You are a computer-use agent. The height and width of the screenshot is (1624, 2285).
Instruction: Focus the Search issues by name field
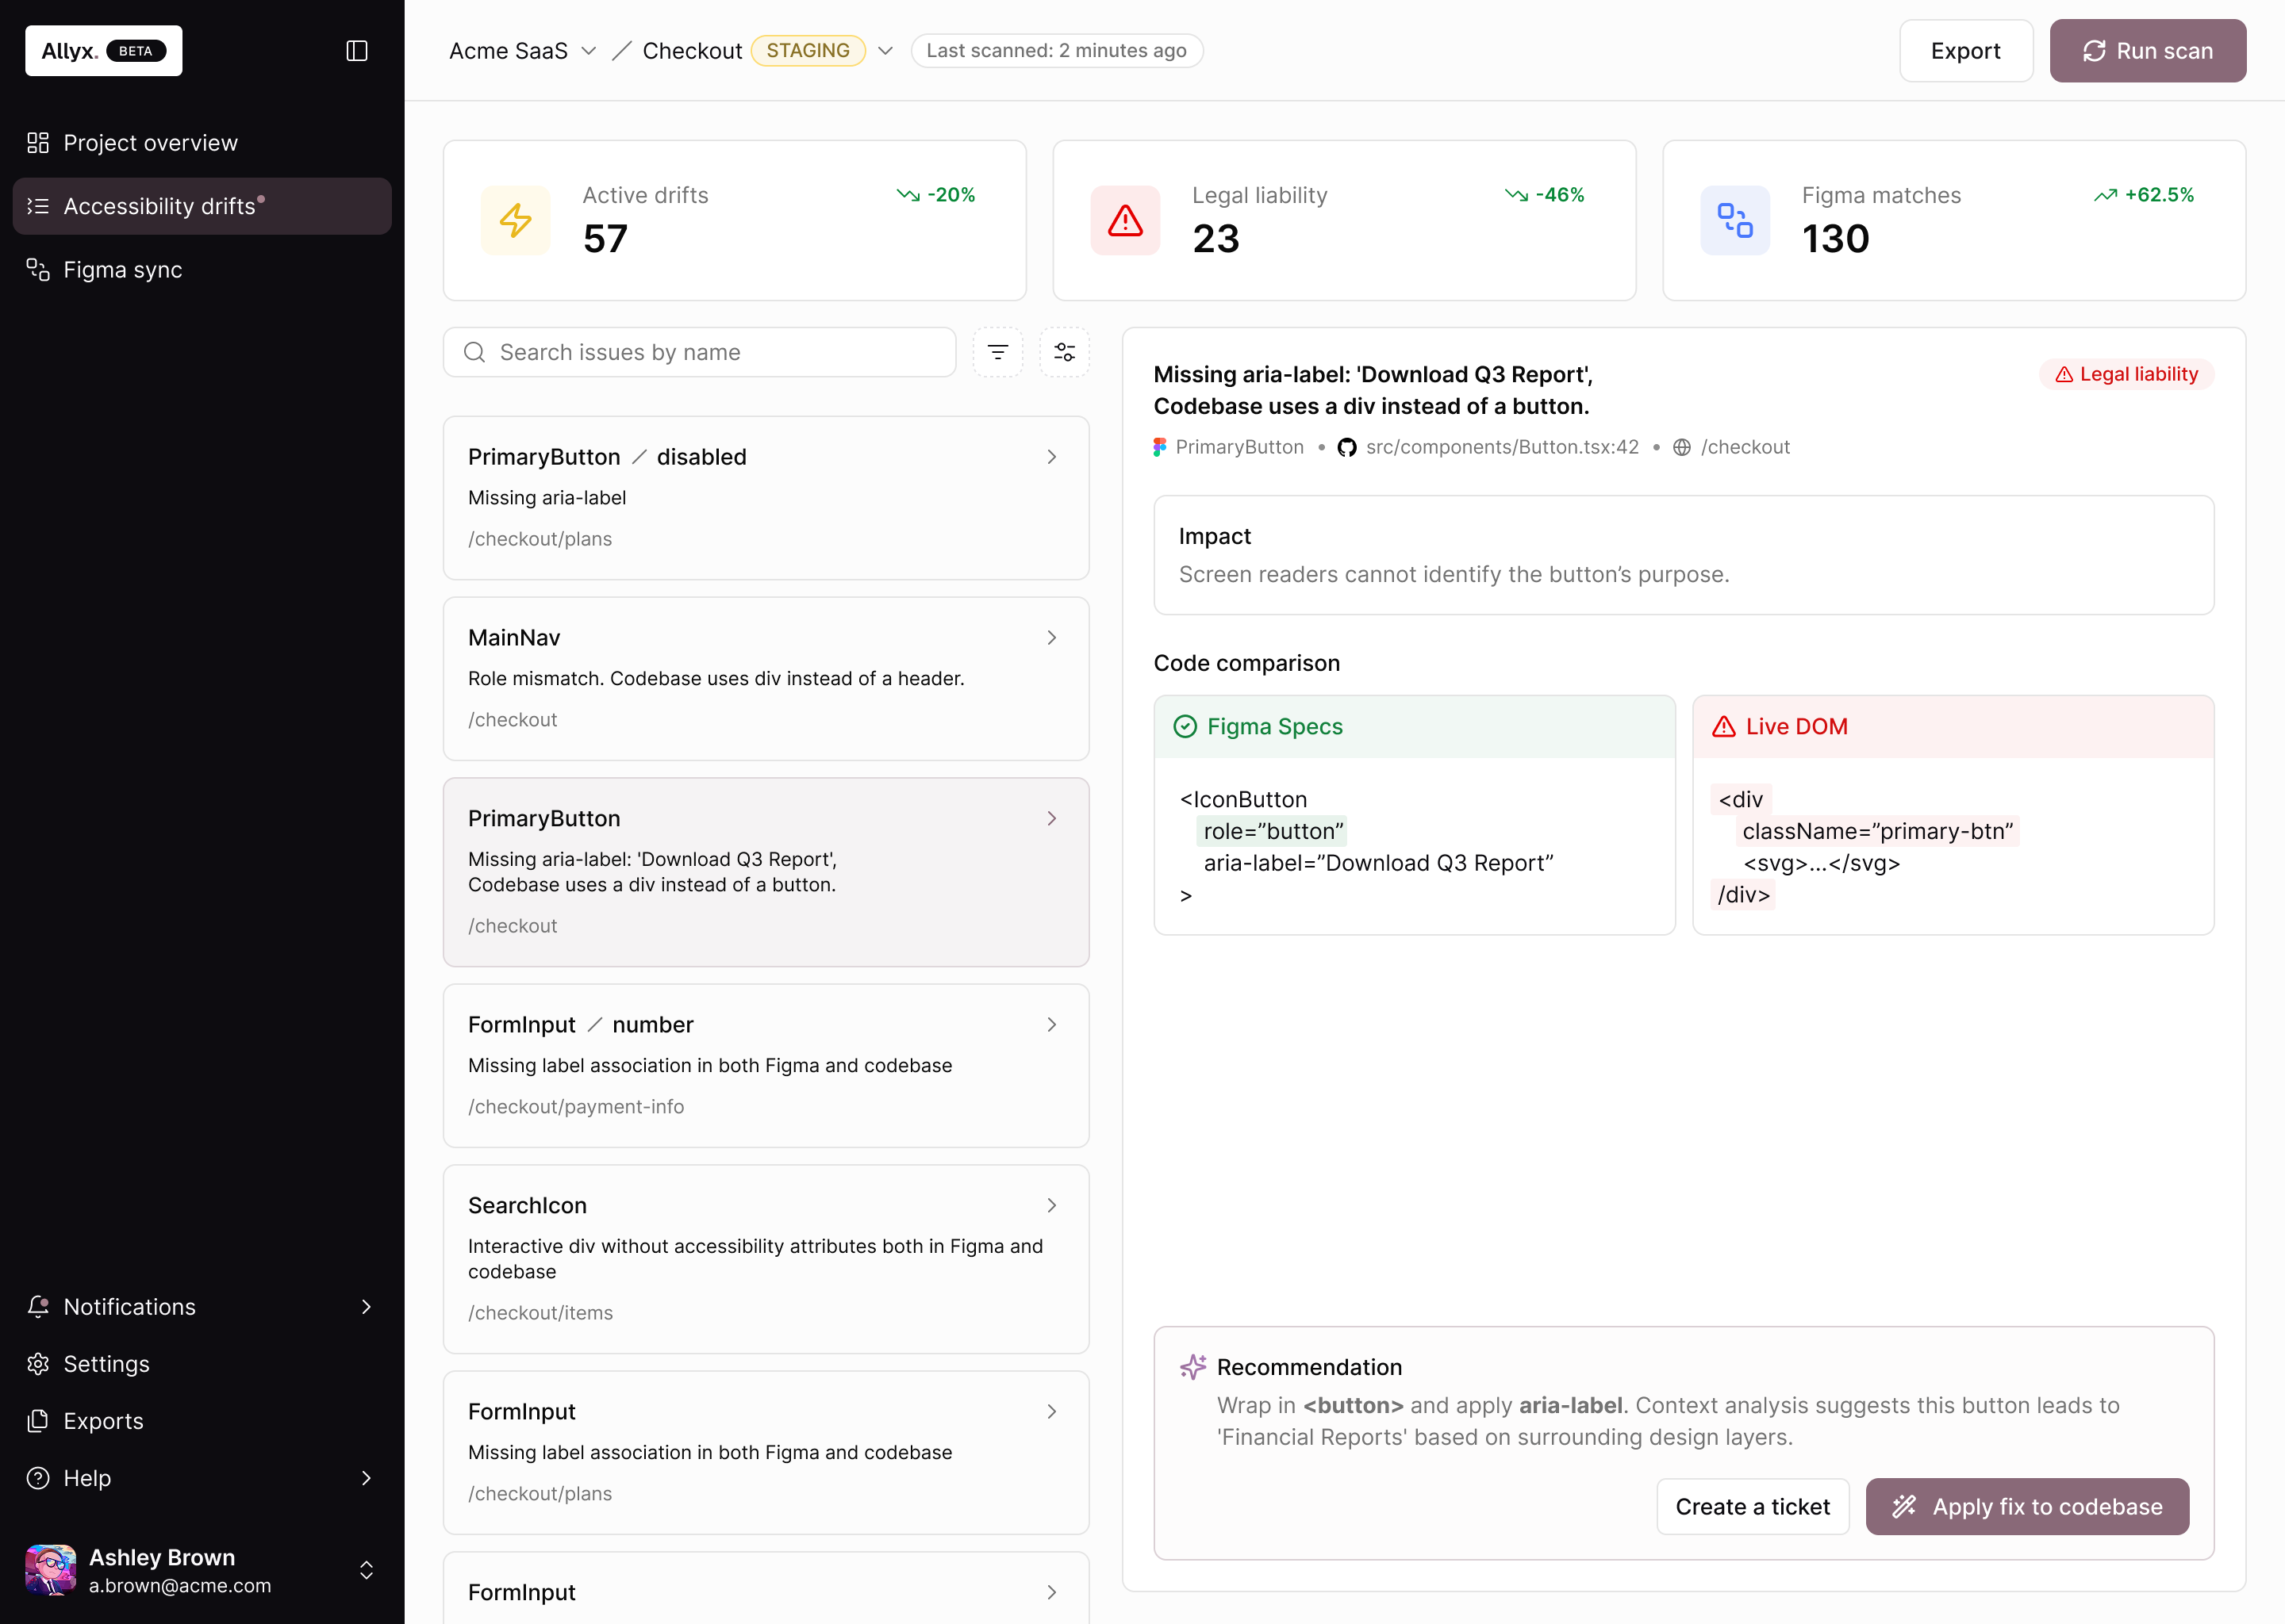(699, 352)
